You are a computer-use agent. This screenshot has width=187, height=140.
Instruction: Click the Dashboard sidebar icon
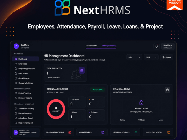point(16,59)
